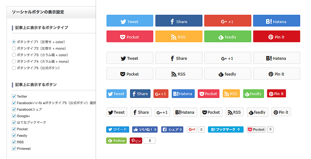
Task: Click the wide mono feedly button
Action: (228, 73)
